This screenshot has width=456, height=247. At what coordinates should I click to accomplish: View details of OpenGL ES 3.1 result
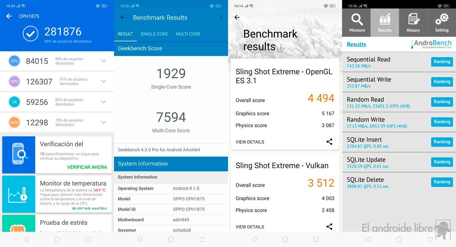(x=250, y=142)
